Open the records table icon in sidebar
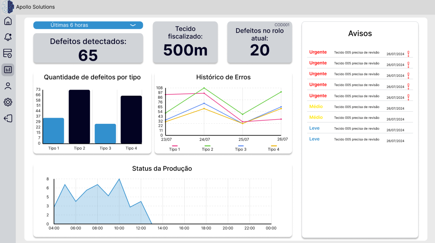435x243 pixels. [x=8, y=53]
